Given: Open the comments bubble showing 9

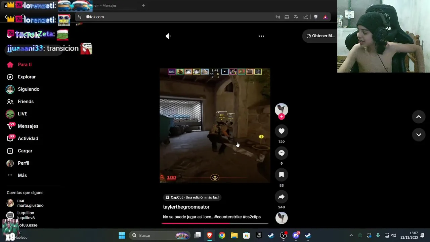Looking at the screenshot, I should (x=282, y=153).
